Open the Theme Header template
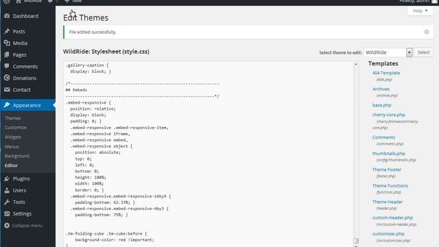The height and width of the screenshot is (247, 439). tap(388, 202)
